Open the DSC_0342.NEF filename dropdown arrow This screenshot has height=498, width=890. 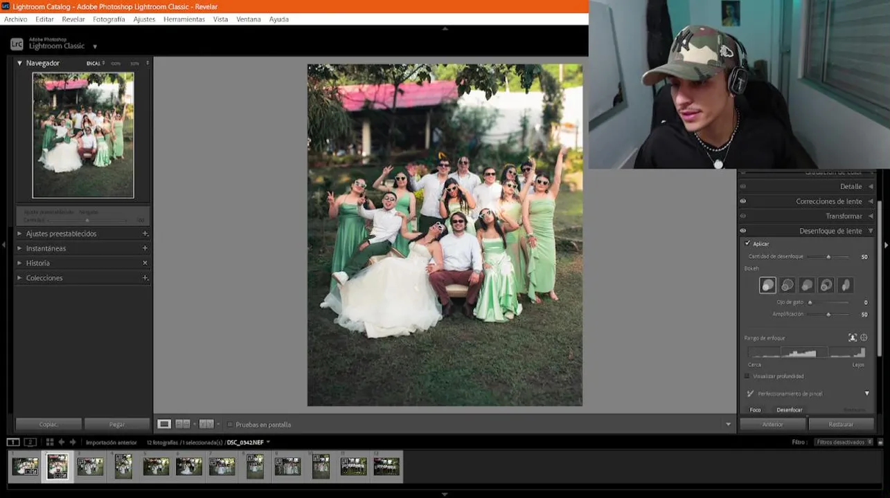pyautogui.click(x=268, y=442)
